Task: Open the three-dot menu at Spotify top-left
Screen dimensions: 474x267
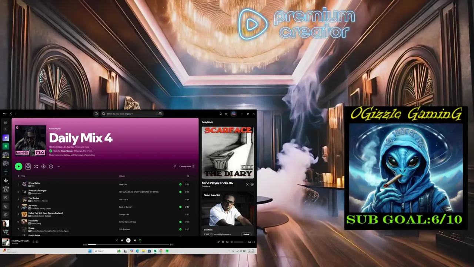Action: pyautogui.click(x=4, y=114)
